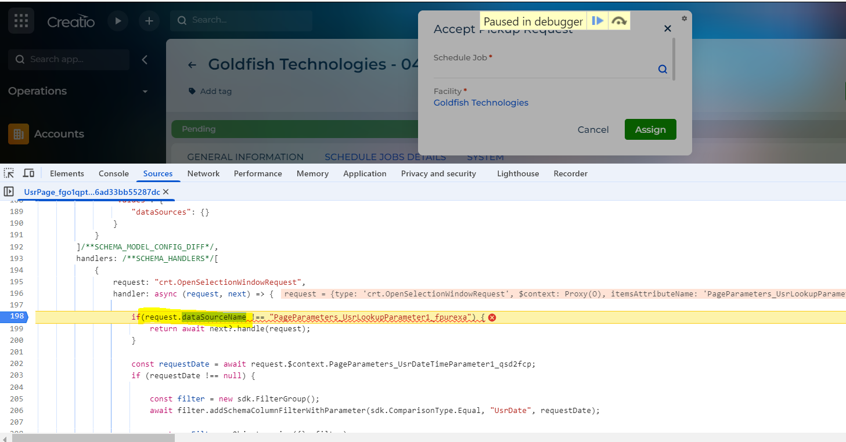The image size is (846, 442).
Task: Select the Pending stage bar
Action: [296, 129]
